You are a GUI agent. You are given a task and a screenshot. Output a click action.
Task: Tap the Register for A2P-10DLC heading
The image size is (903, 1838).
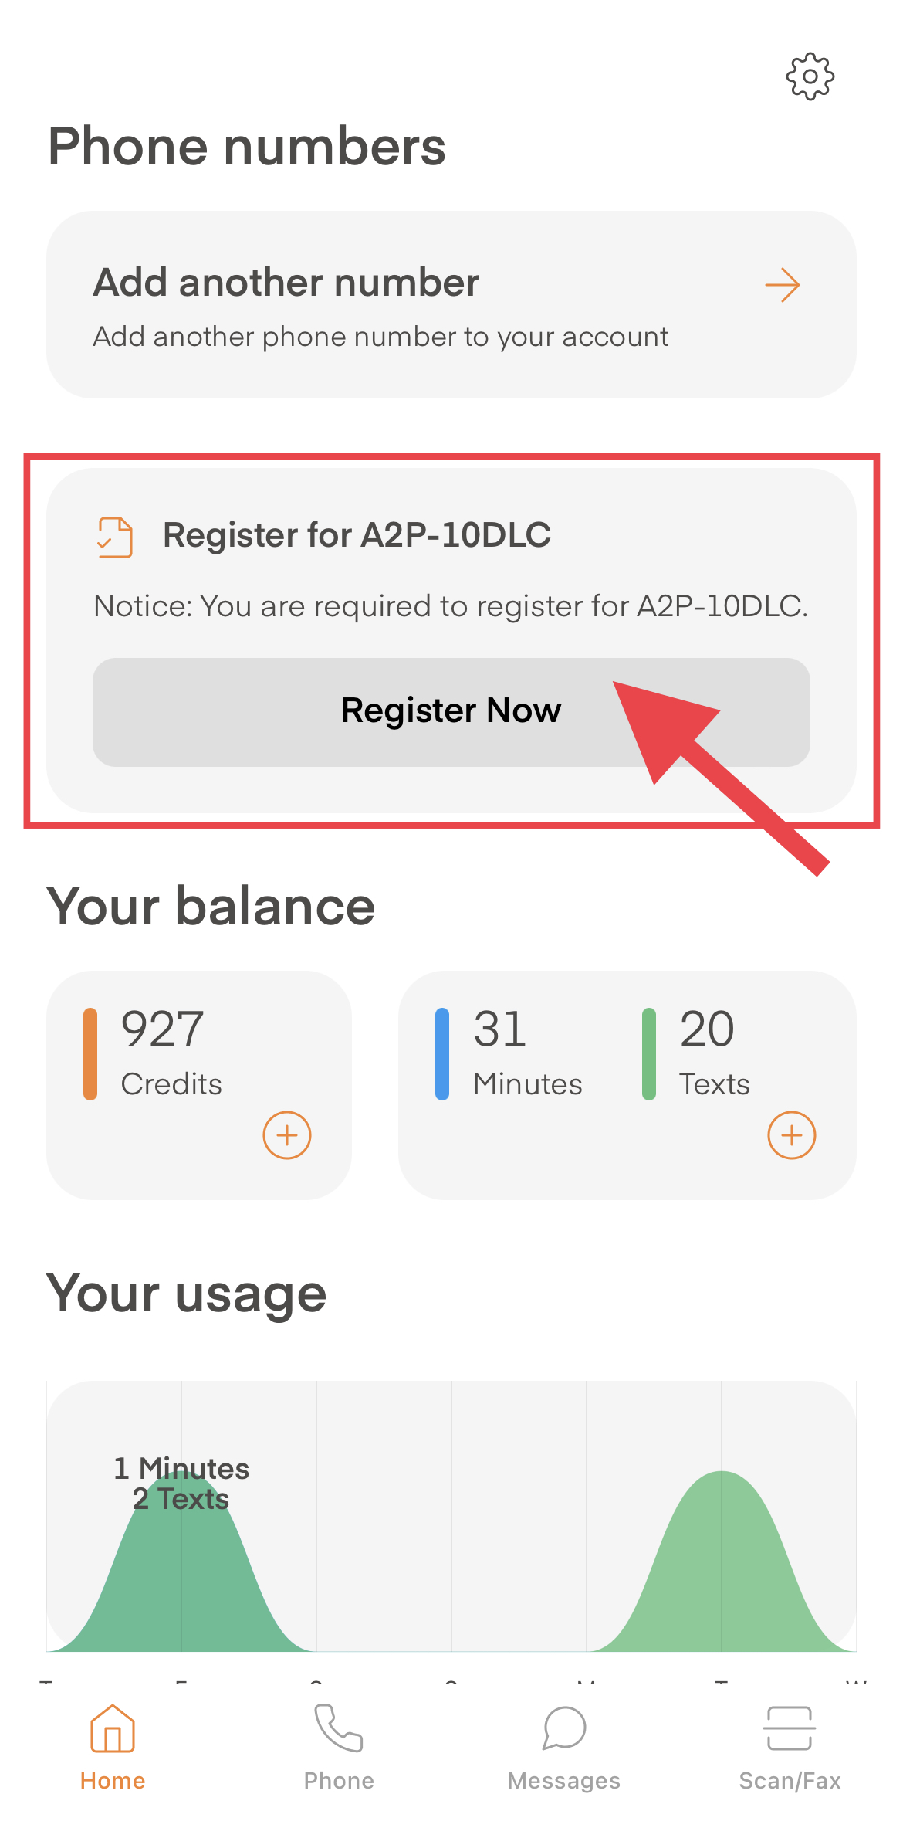(x=357, y=535)
